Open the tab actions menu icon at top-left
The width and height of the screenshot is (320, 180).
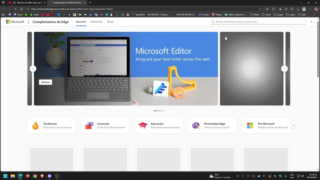[3, 3]
